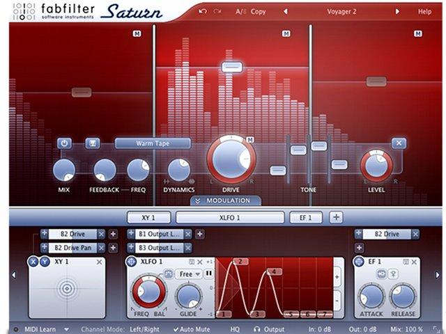
Task: Open the Free sync mode dropdown in XLFO
Action: (x=189, y=274)
